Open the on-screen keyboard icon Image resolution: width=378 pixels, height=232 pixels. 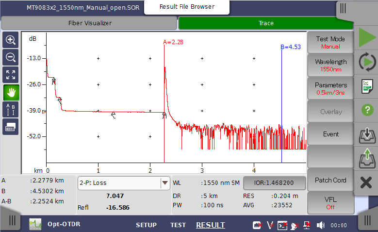(x=10, y=127)
